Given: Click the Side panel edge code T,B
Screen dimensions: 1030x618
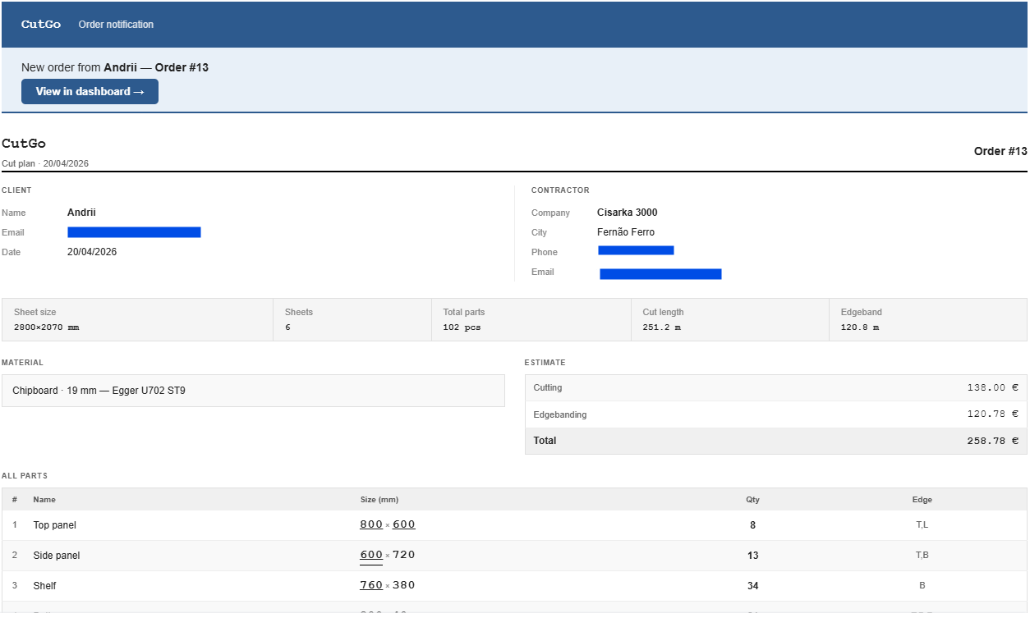Looking at the screenshot, I should point(922,556).
